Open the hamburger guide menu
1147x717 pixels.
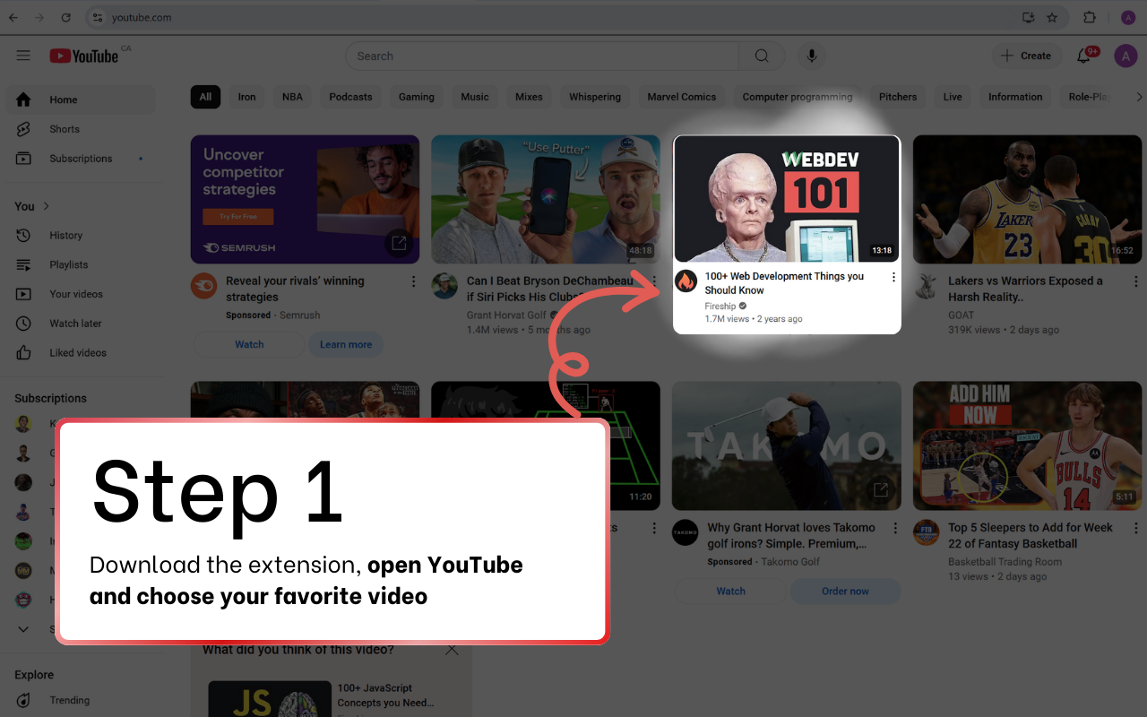click(x=23, y=56)
